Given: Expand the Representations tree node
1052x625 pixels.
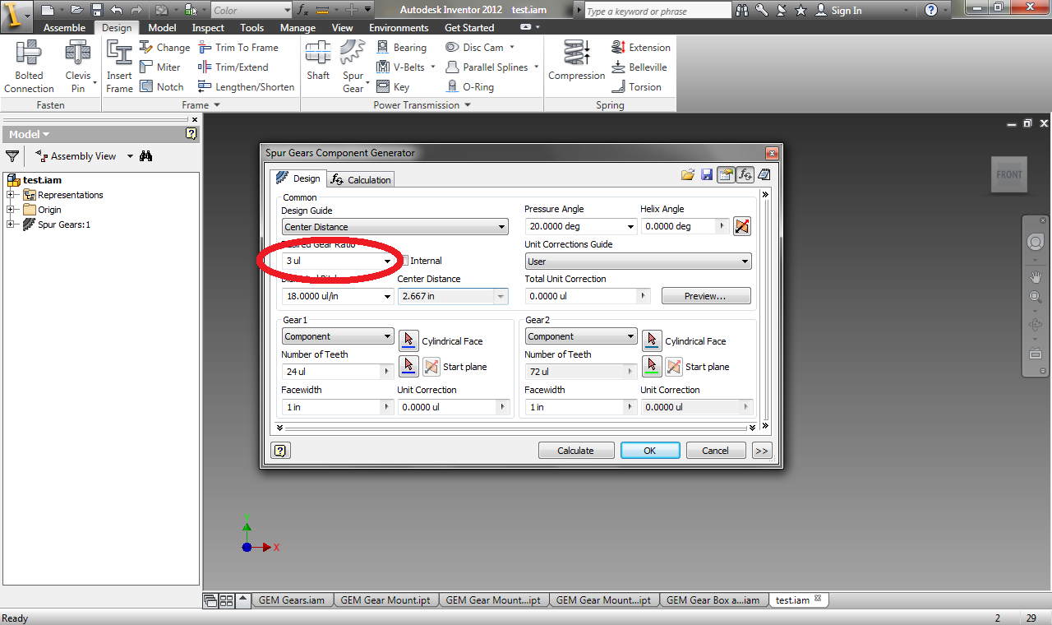Looking at the screenshot, I should click(x=11, y=195).
